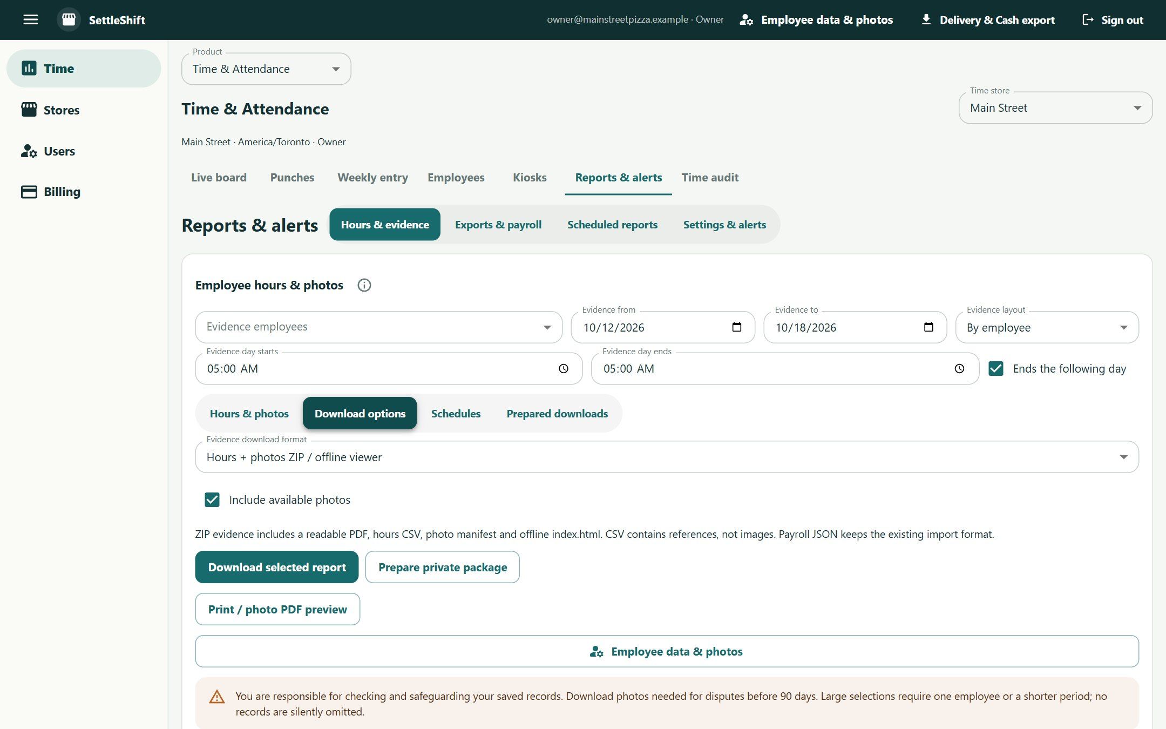This screenshot has height=729, width=1166.
Task: Open the Scheduled reports tab
Action: pos(612,225)
